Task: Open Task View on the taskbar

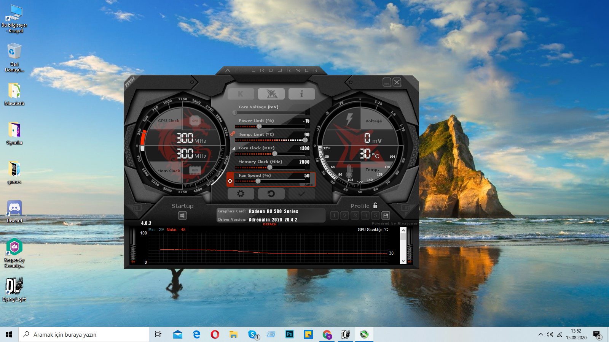Action: coord(158,334)
